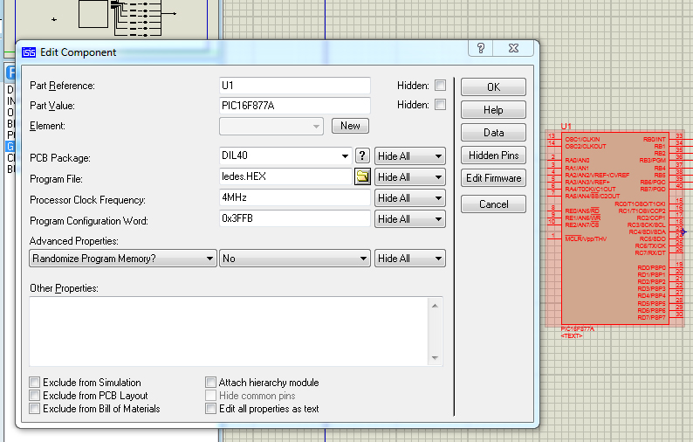Open Hide All dropdown for Program File
The image size is (693, 442).
[x=409, y=177]
